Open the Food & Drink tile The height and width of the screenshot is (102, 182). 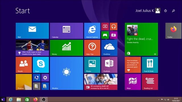pos(150,65)
